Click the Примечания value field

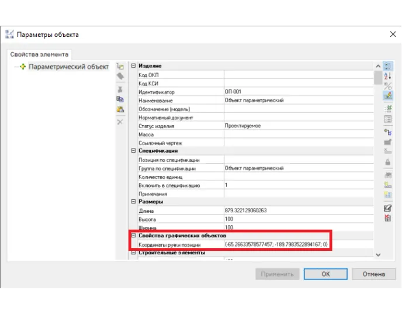tap(299, 194)
